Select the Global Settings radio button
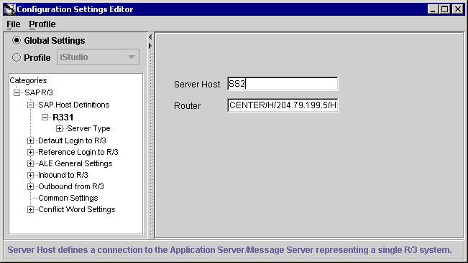 click(17, 40)
